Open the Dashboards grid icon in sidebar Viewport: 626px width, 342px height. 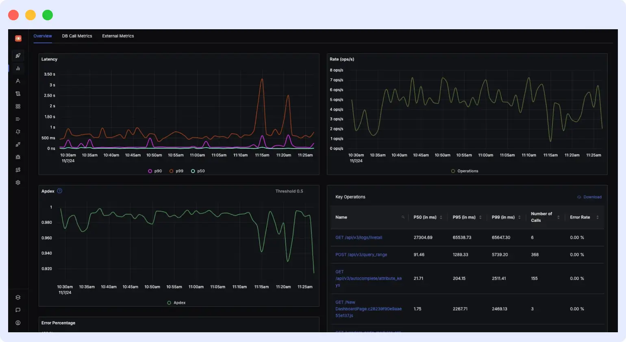(x=18, y=106)
